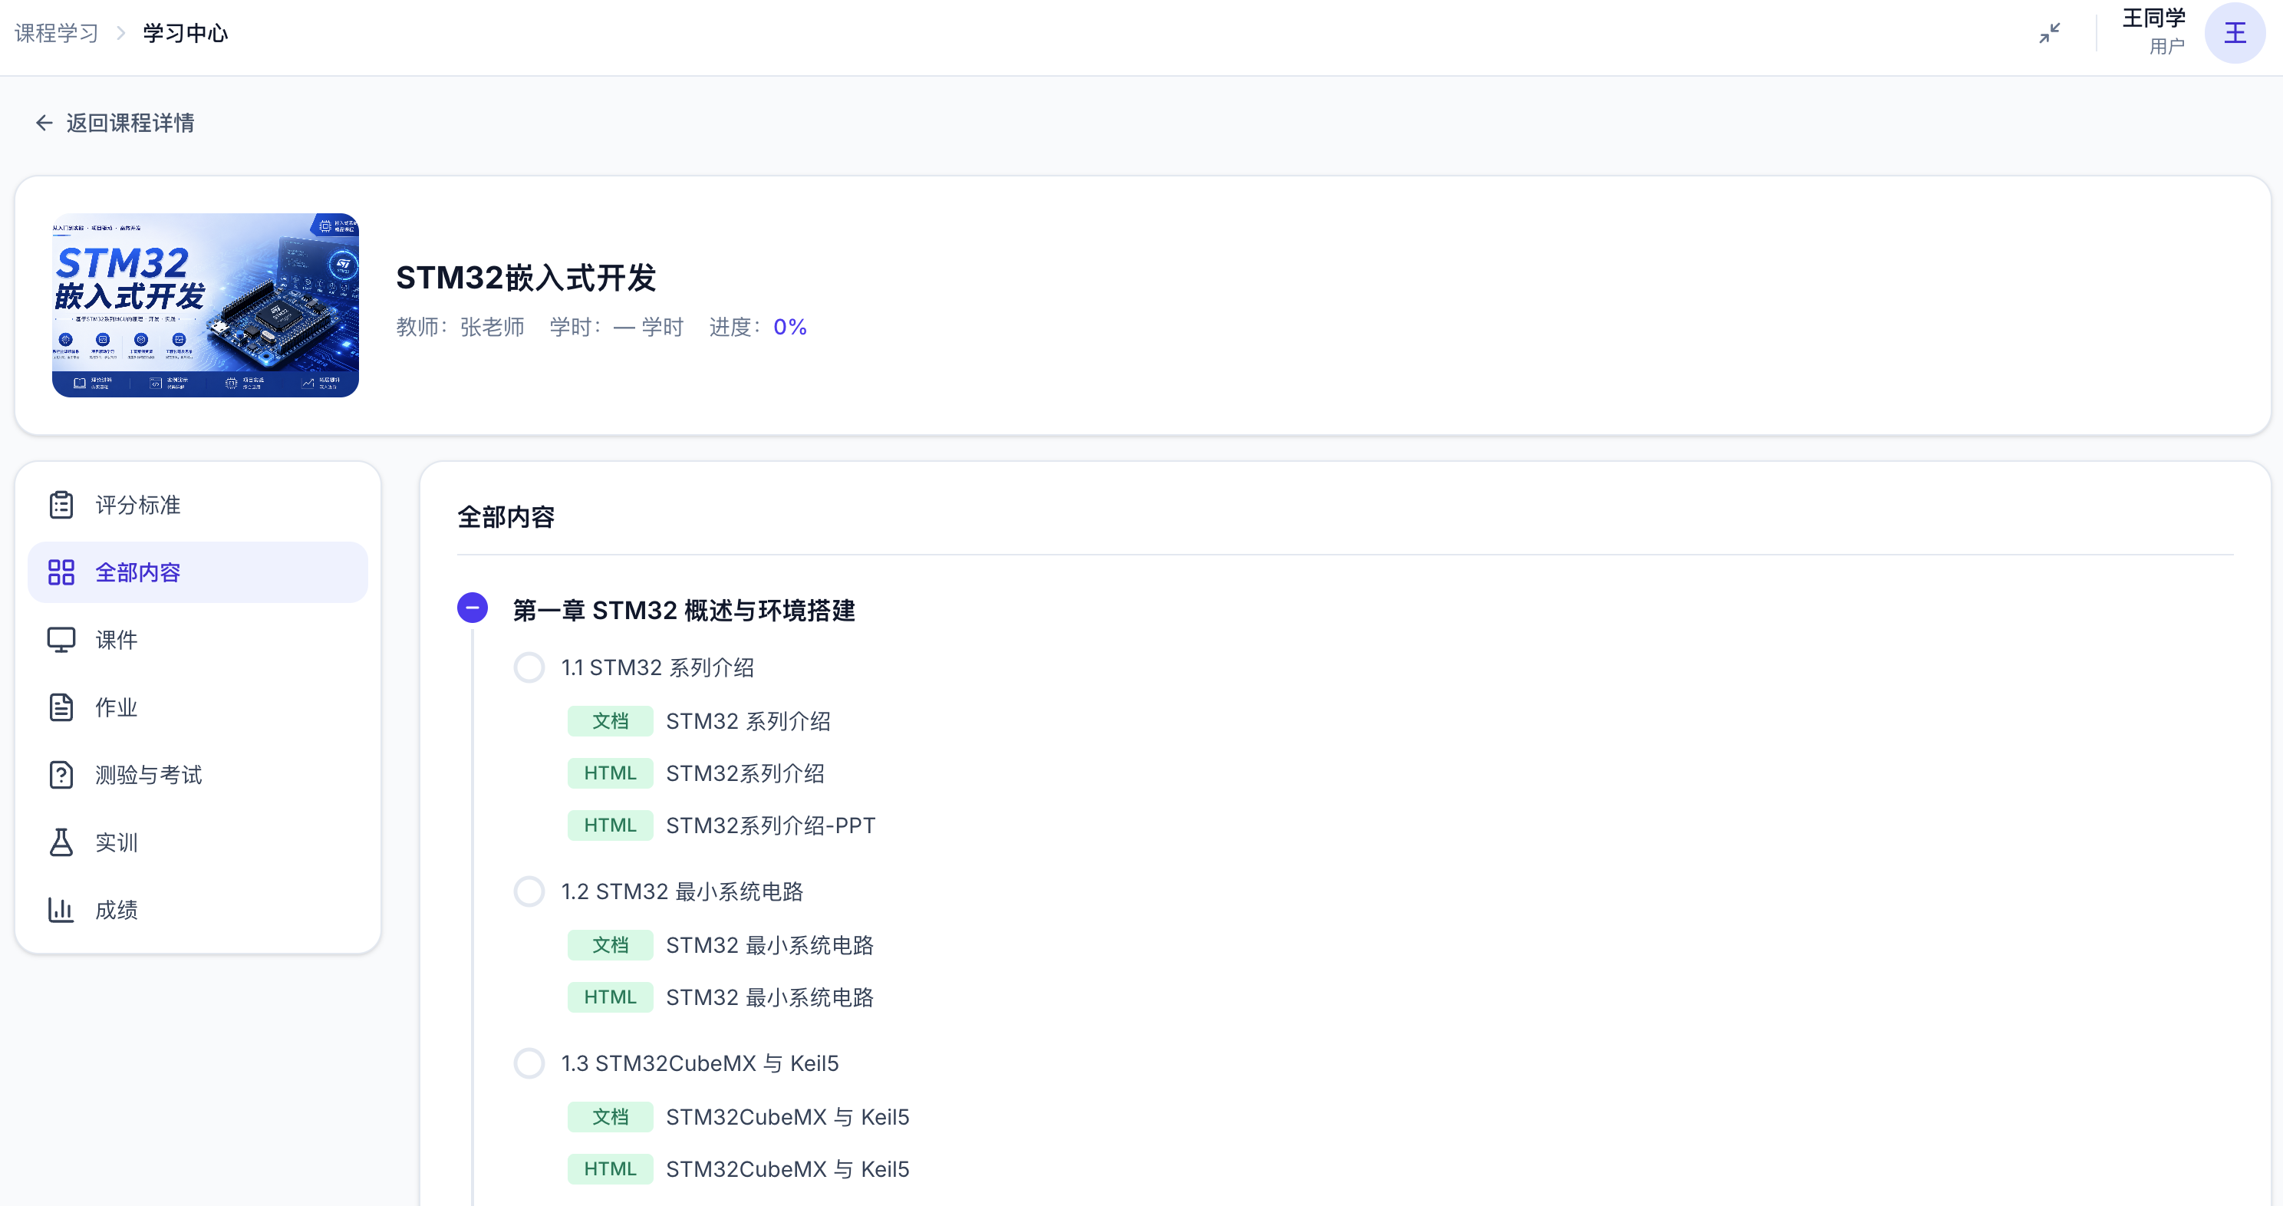
Task: Click the back arrow icon
Action: 44,124
